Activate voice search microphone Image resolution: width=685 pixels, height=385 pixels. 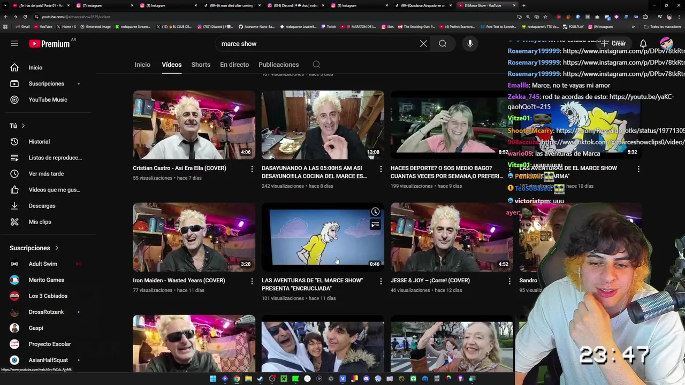coord(470,44)
